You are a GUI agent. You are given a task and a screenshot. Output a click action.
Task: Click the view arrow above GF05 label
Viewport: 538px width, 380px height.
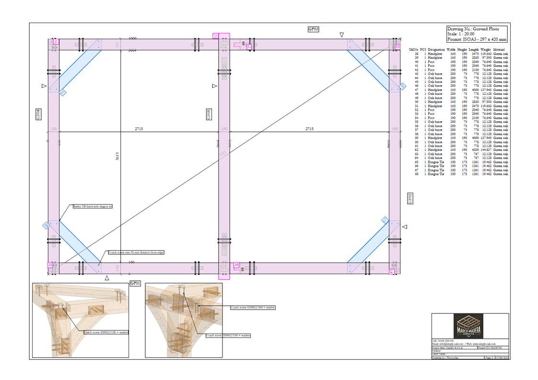pos(214,86)
